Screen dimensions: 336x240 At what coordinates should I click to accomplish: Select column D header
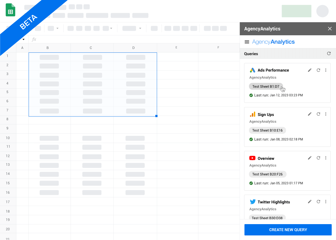click(135, 48)
